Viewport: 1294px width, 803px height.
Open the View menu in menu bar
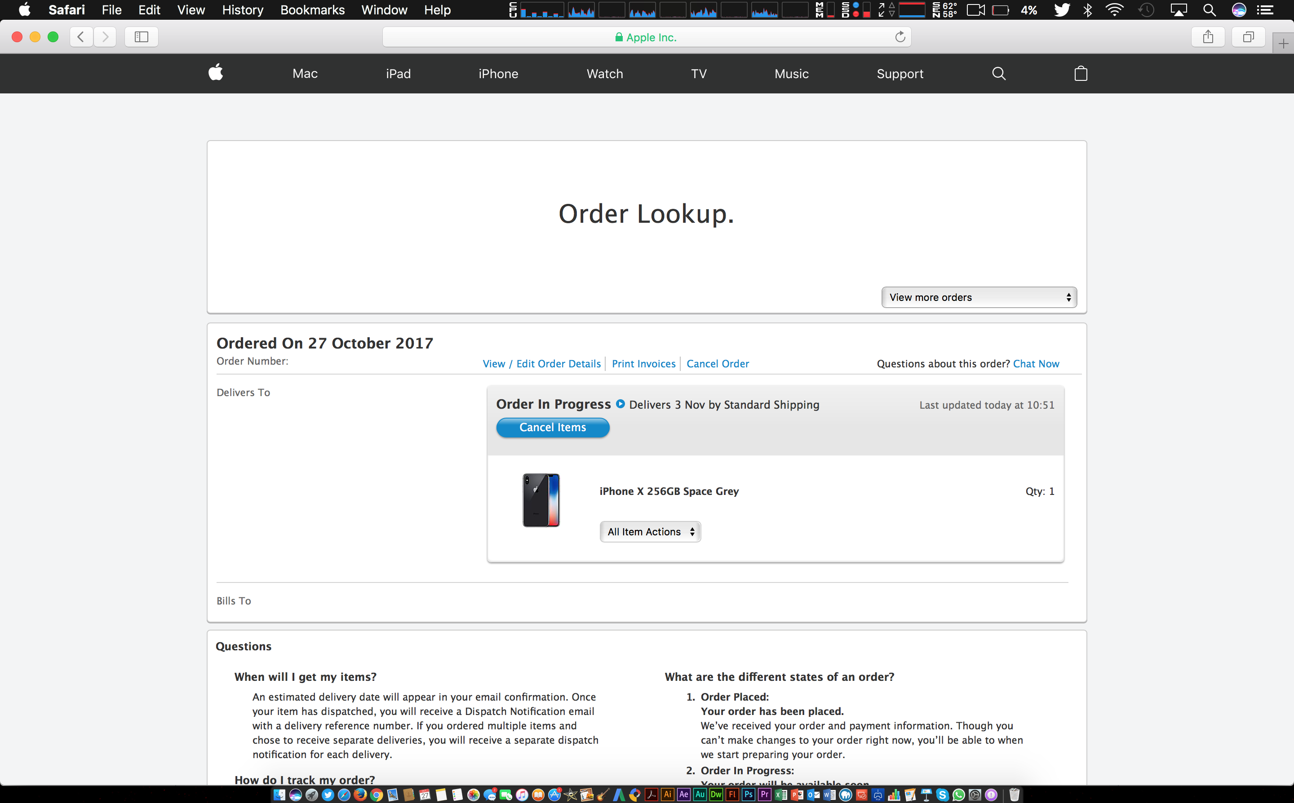coord(191,9)
